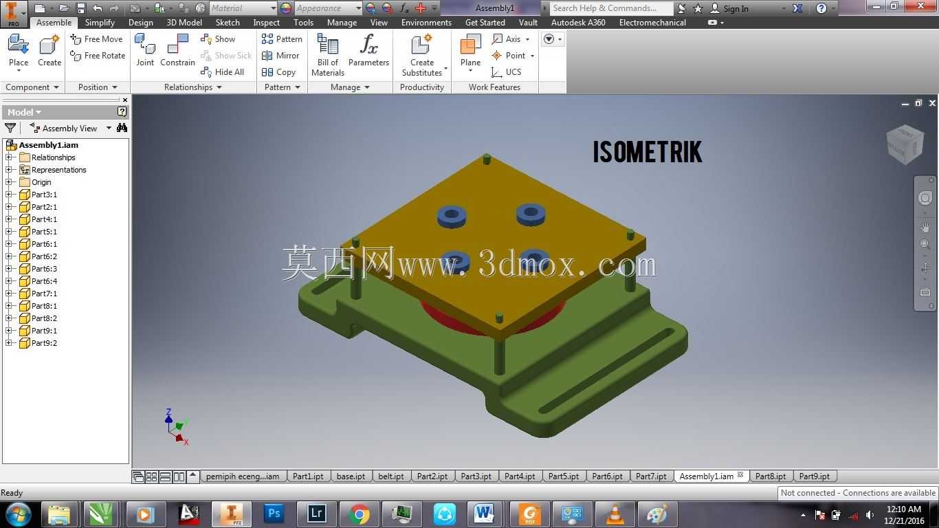Click the Save icon in quick access toolbar
The height and width of the screenshot is (528, 939).
(x=80, y=8)
